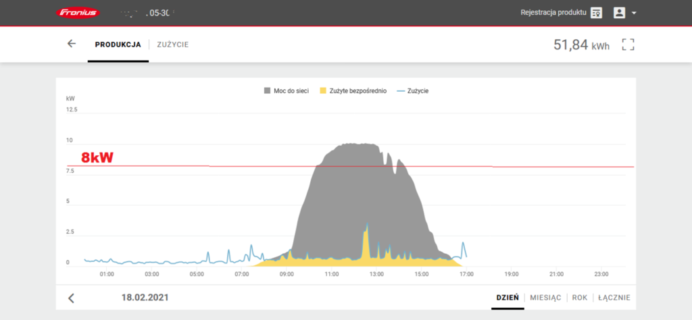Open the date picker showing 18.02.2021
Viewport: 692px width, 320px height.
pos(145,298)
